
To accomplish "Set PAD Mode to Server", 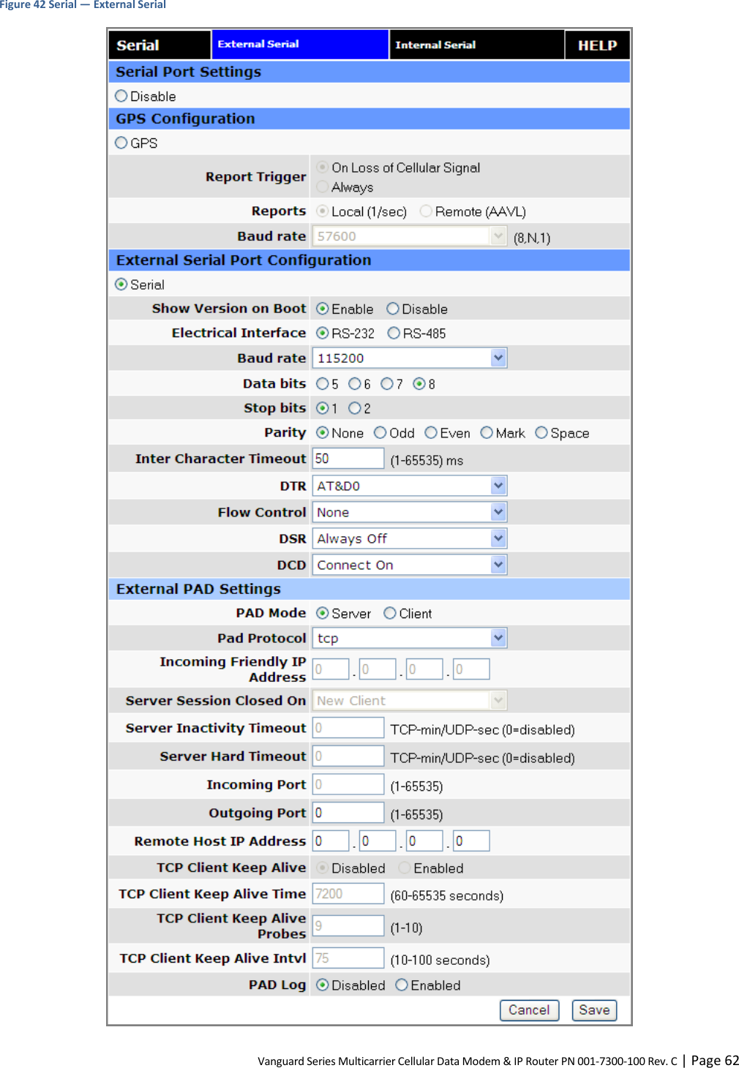I will pos(322,613).
